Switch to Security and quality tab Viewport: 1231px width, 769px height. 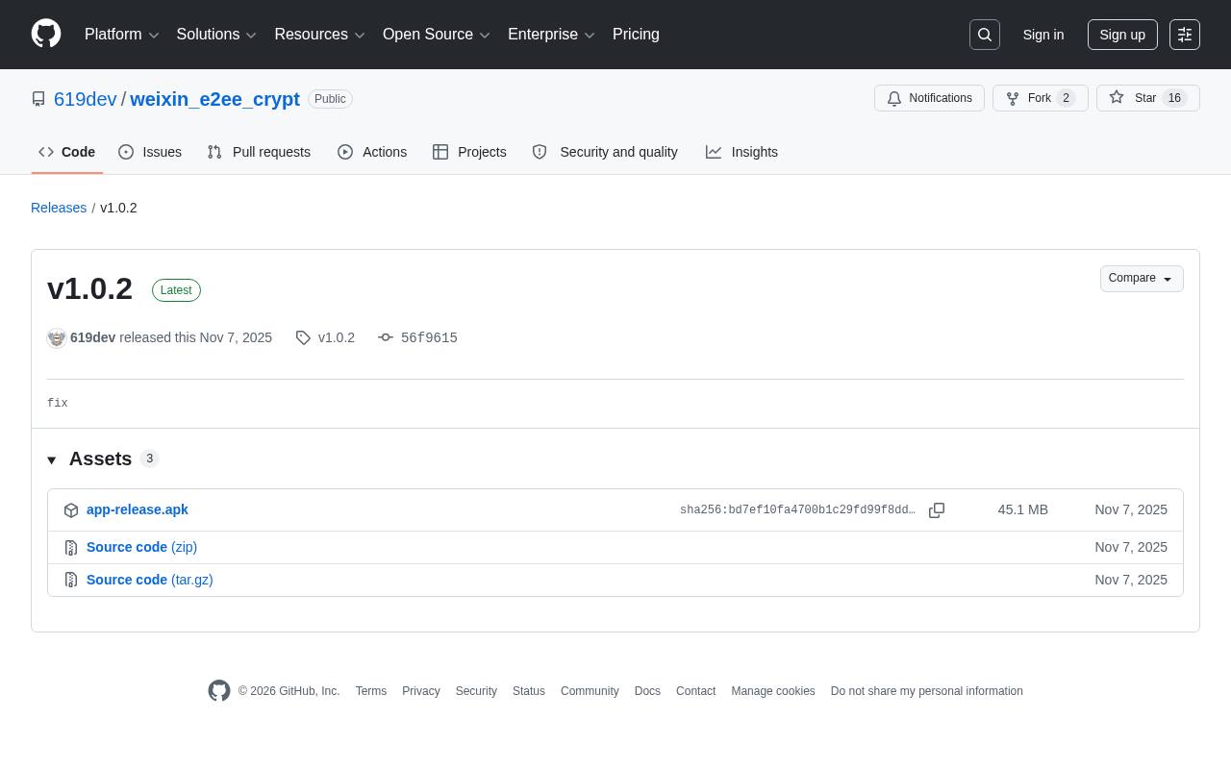pyautogui.click(x=605, y=152)
